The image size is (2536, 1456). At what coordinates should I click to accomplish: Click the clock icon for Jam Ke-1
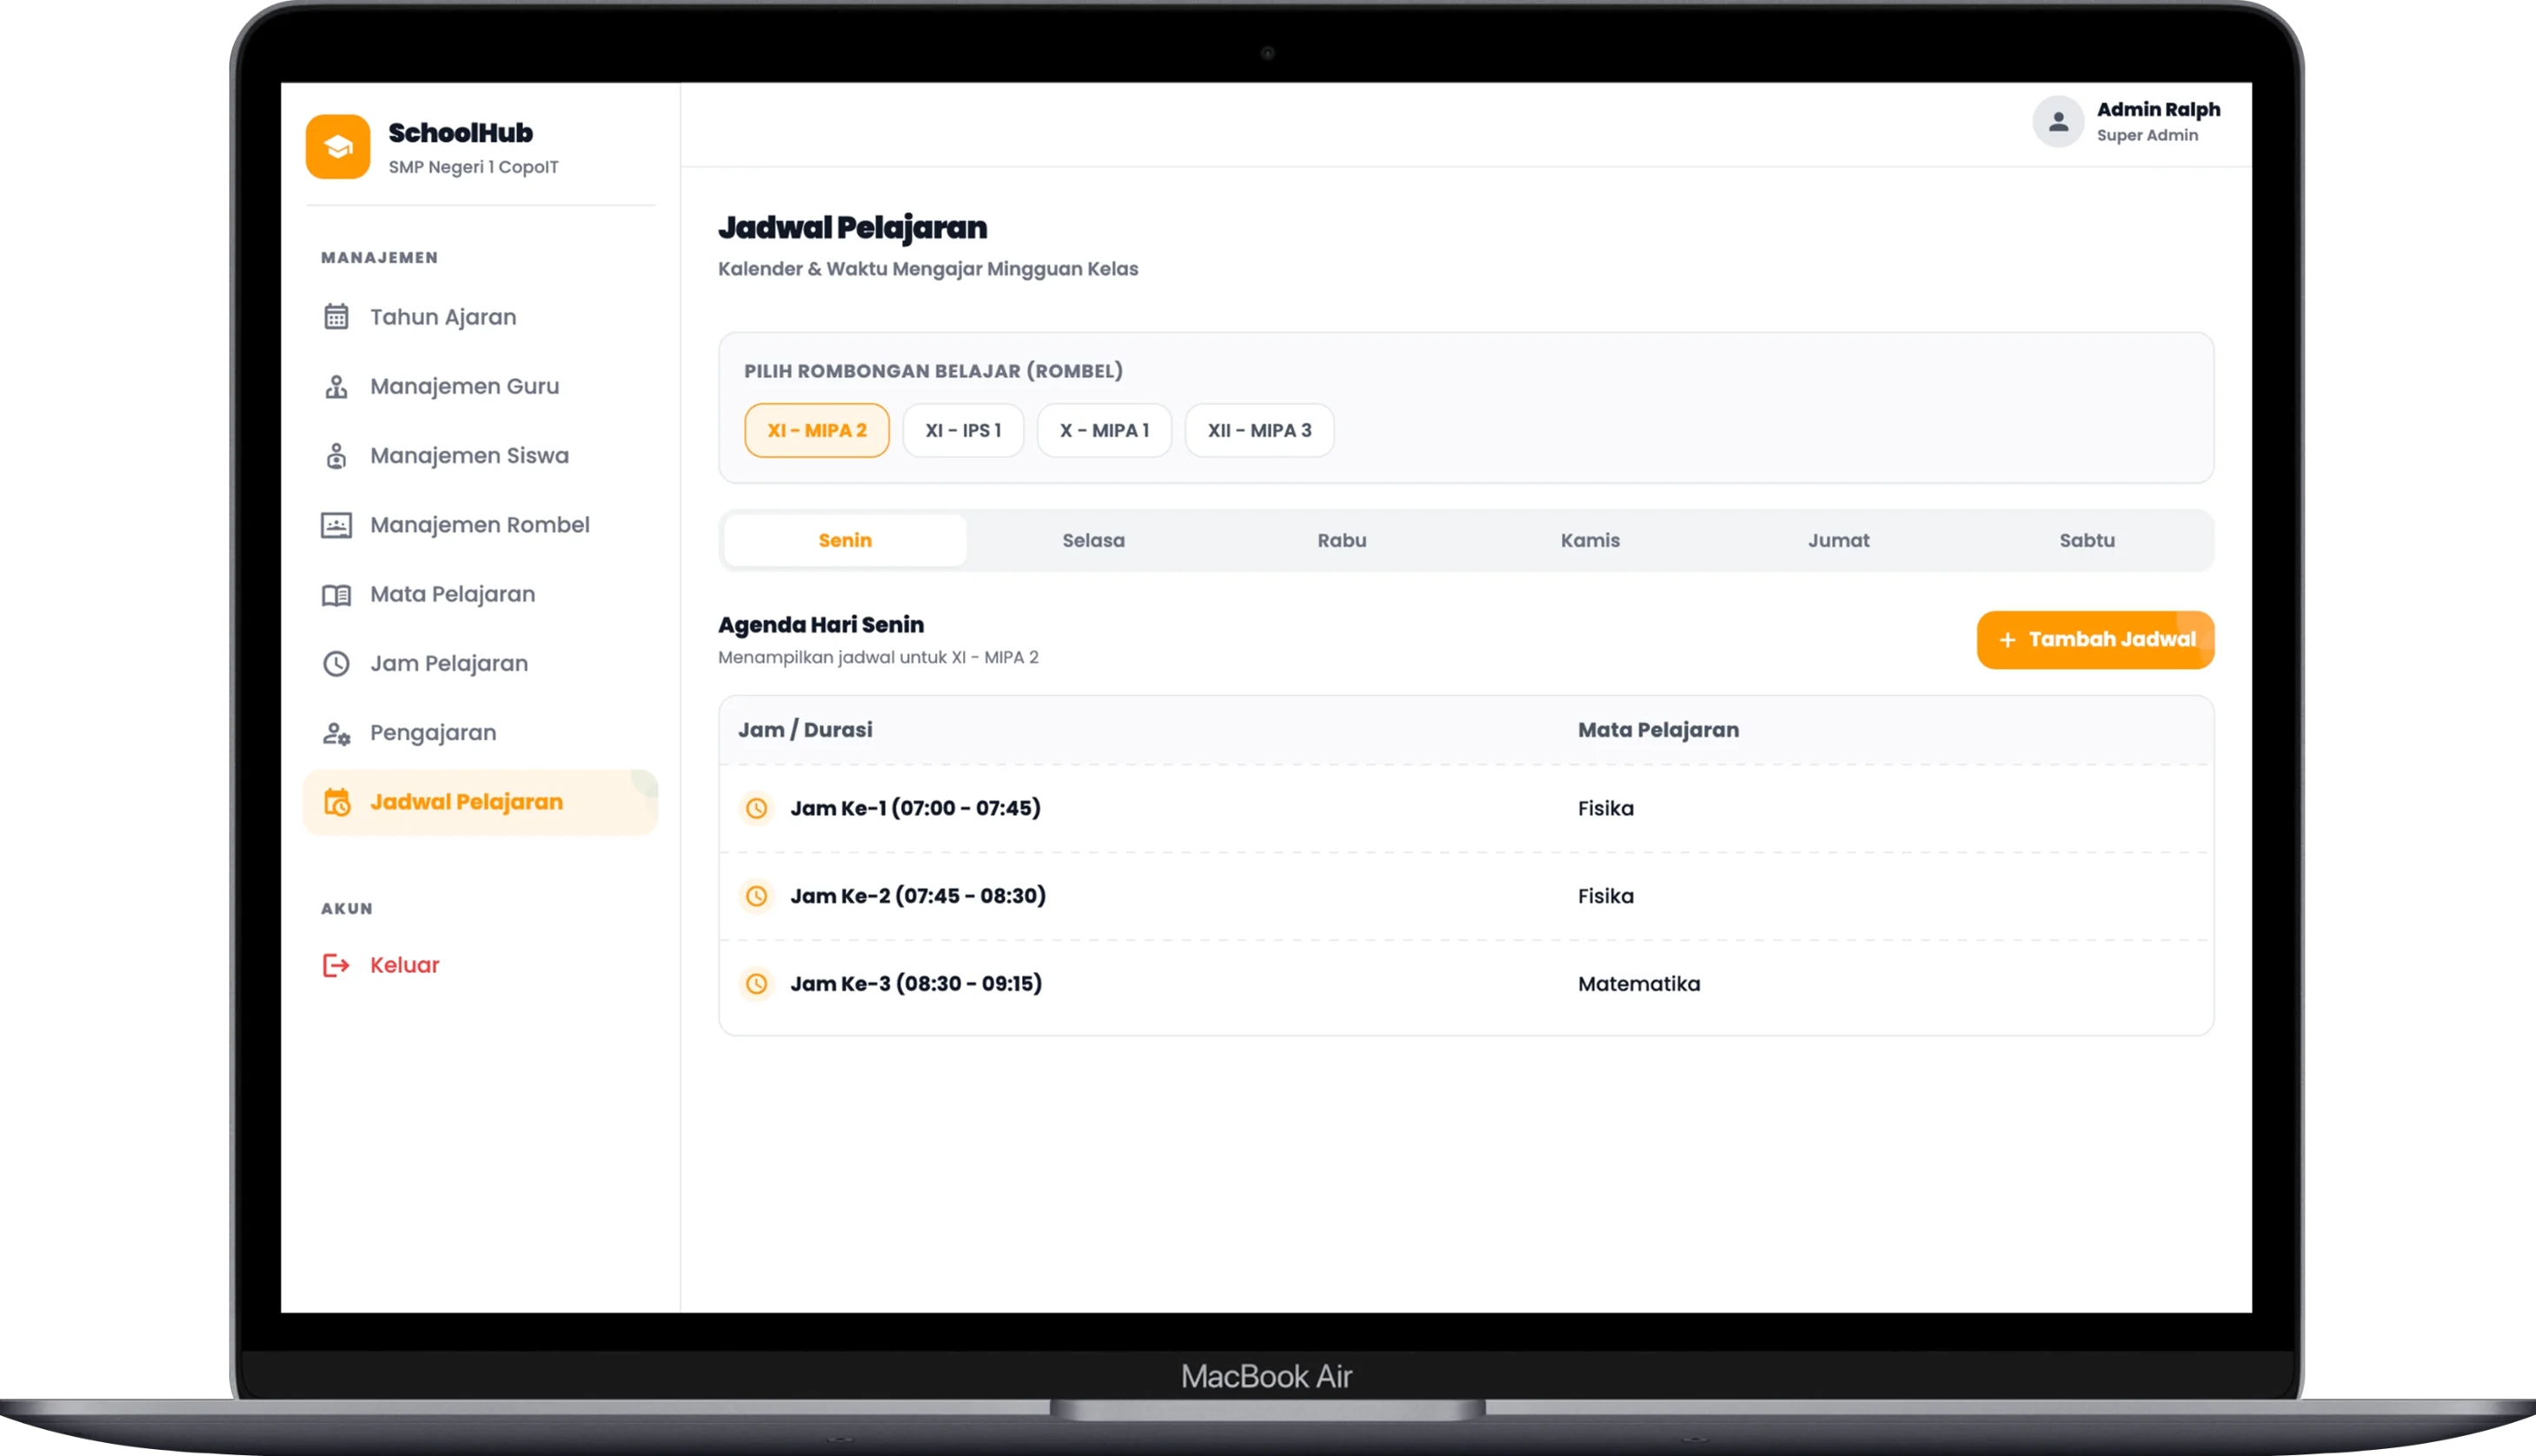click(x=756, y=808)
